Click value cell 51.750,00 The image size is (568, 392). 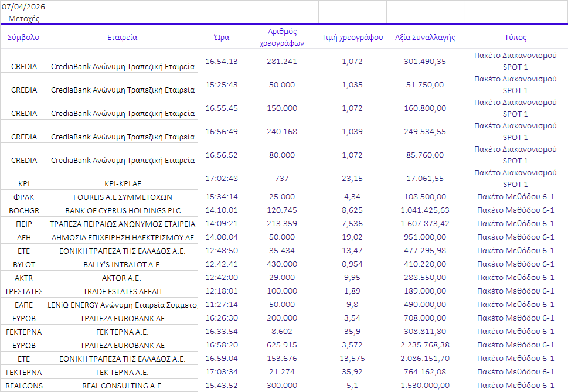click(x=425, y=85)
